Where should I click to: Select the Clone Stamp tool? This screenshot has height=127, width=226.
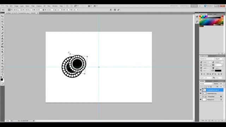(2, 38)
